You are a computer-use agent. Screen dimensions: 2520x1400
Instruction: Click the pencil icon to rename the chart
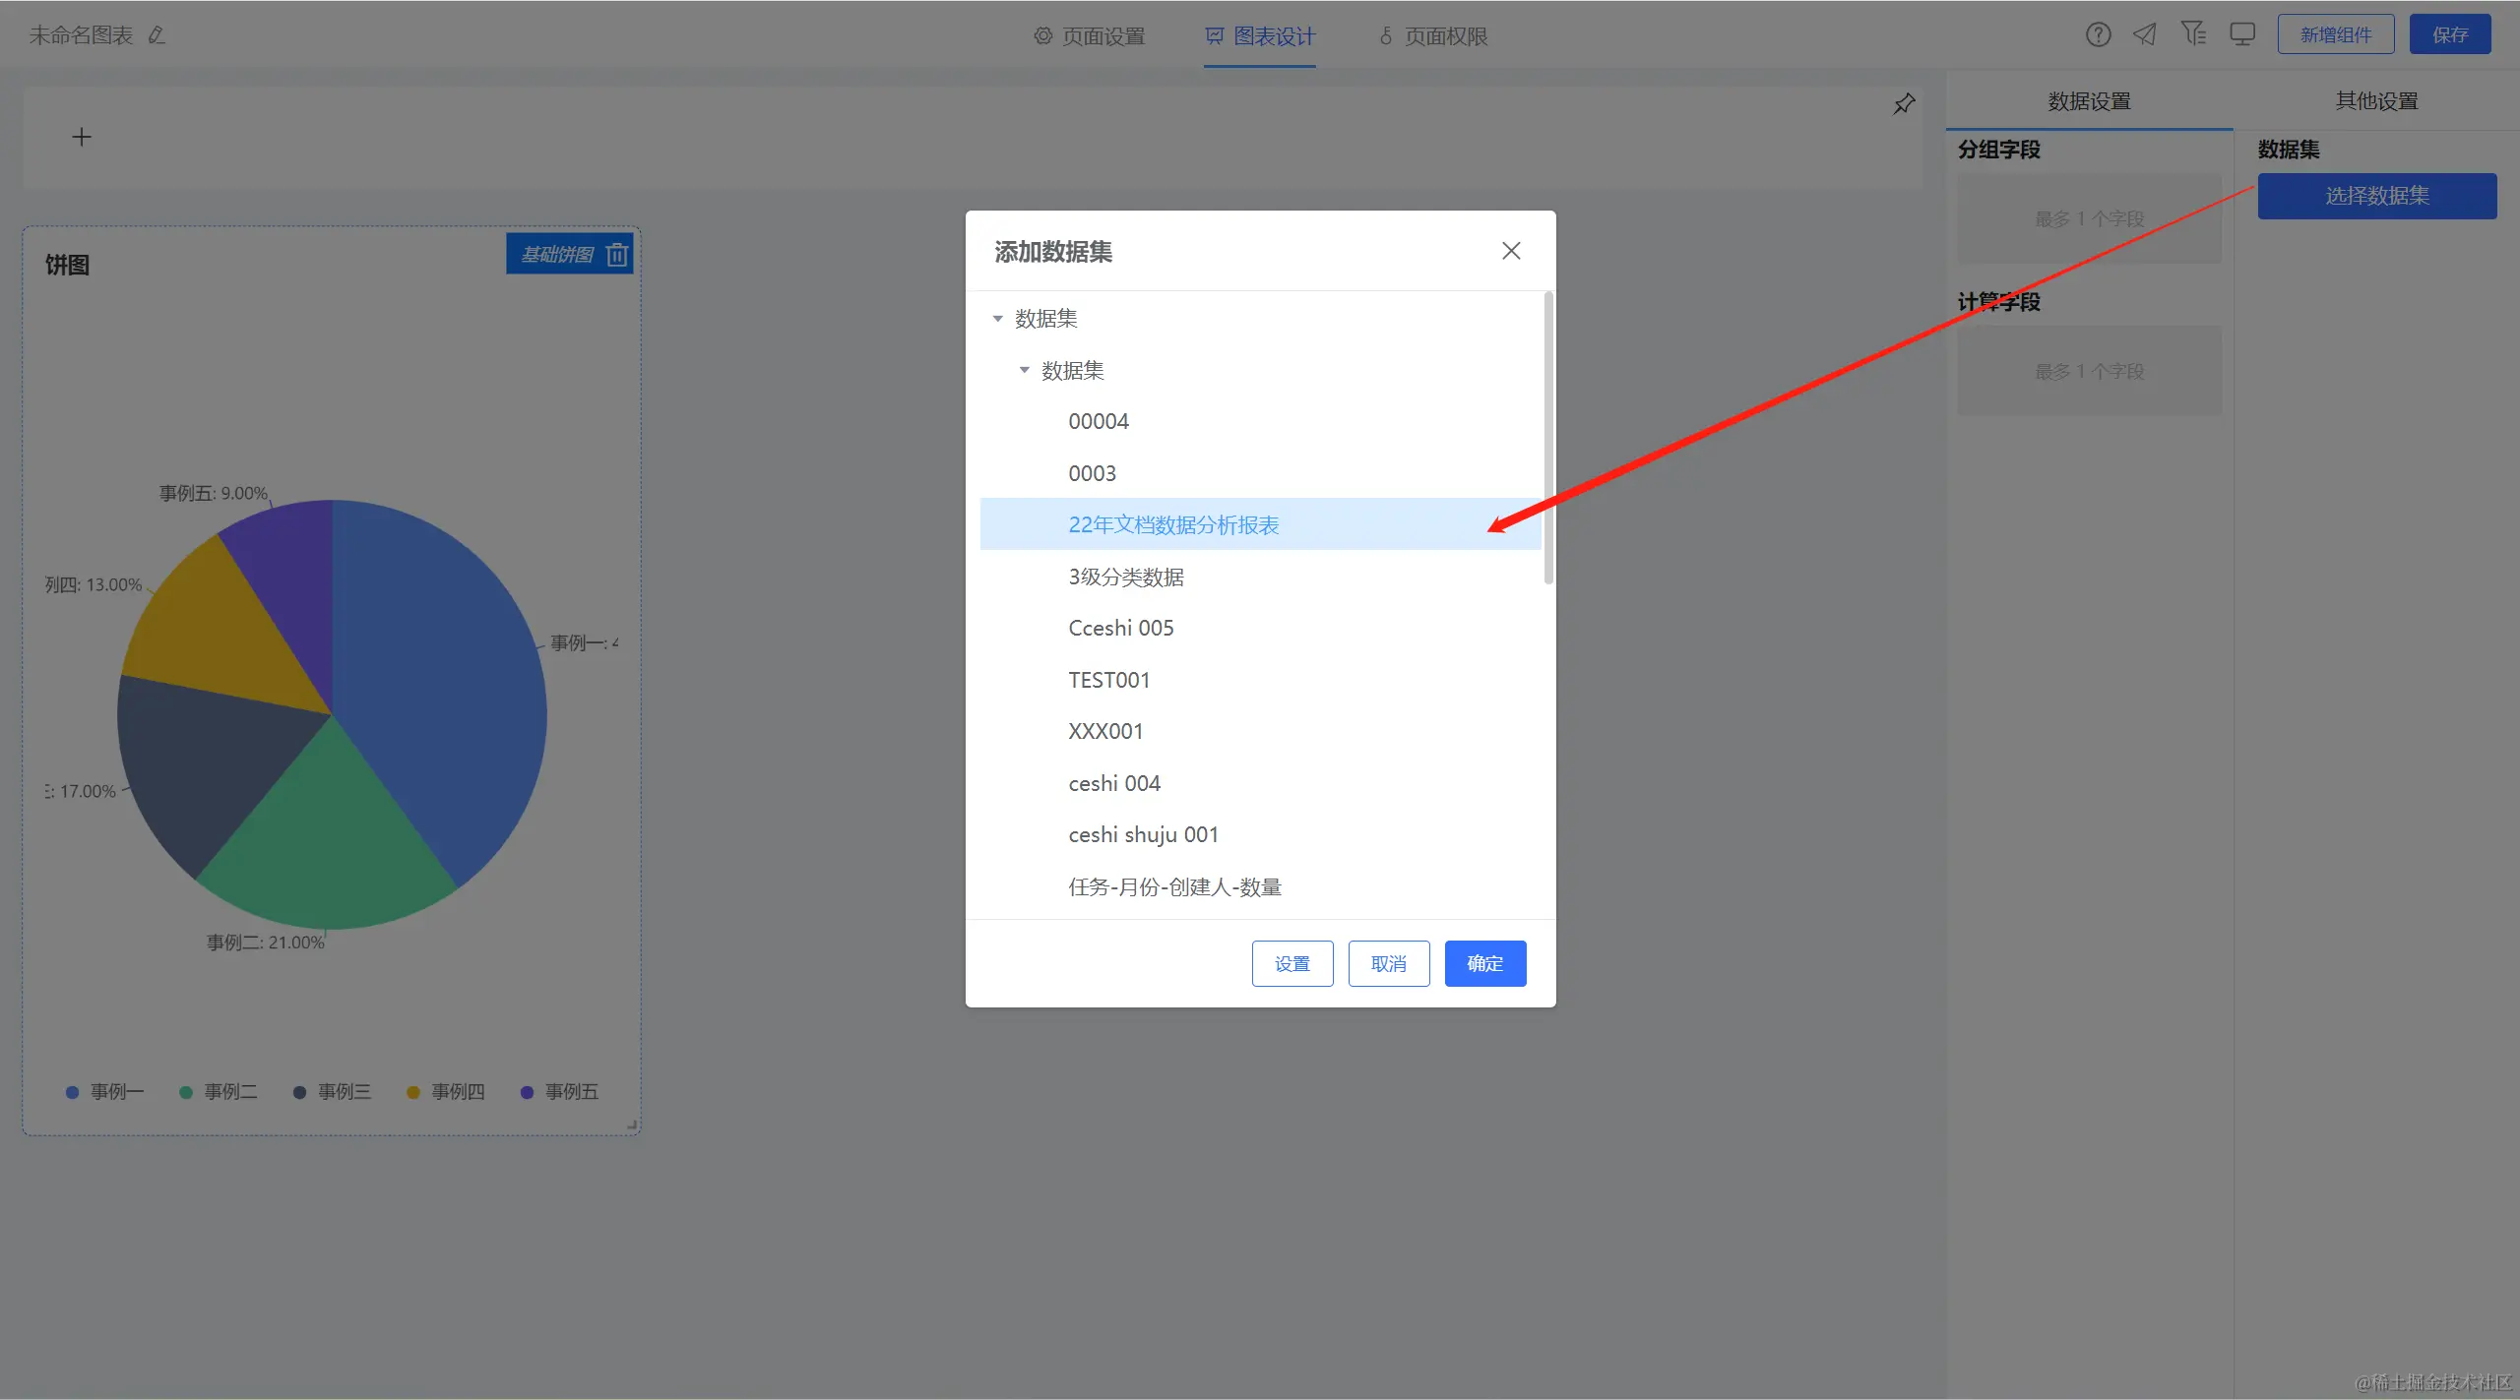click(157, 35)
